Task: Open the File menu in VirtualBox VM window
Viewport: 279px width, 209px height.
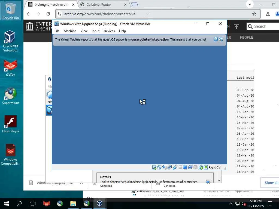Action: [x=57, y=31]
